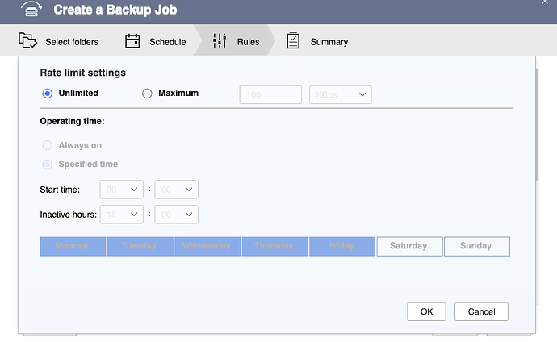Select the Unlimited rate limit option
Image resolution: width=557 pixels, height=342 pixels.
pos(47,94)
